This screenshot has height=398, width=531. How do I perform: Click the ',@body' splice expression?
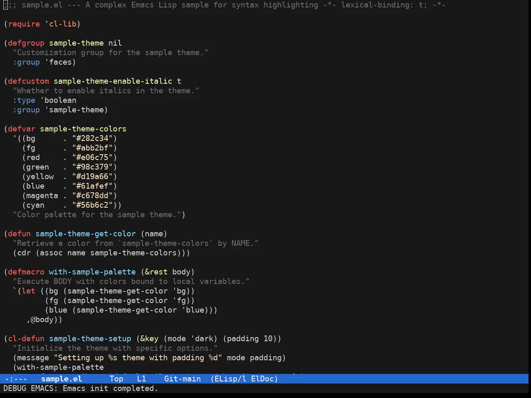(x=42, y=320)
